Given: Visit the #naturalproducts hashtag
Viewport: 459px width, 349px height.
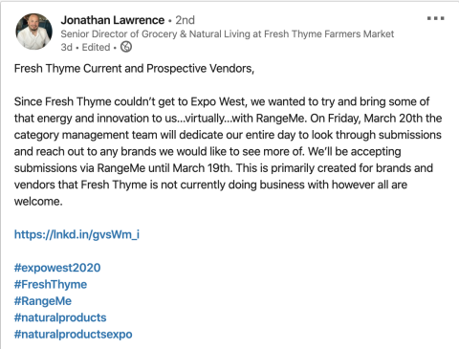Looking at the screenshot, I should point(60,317).
